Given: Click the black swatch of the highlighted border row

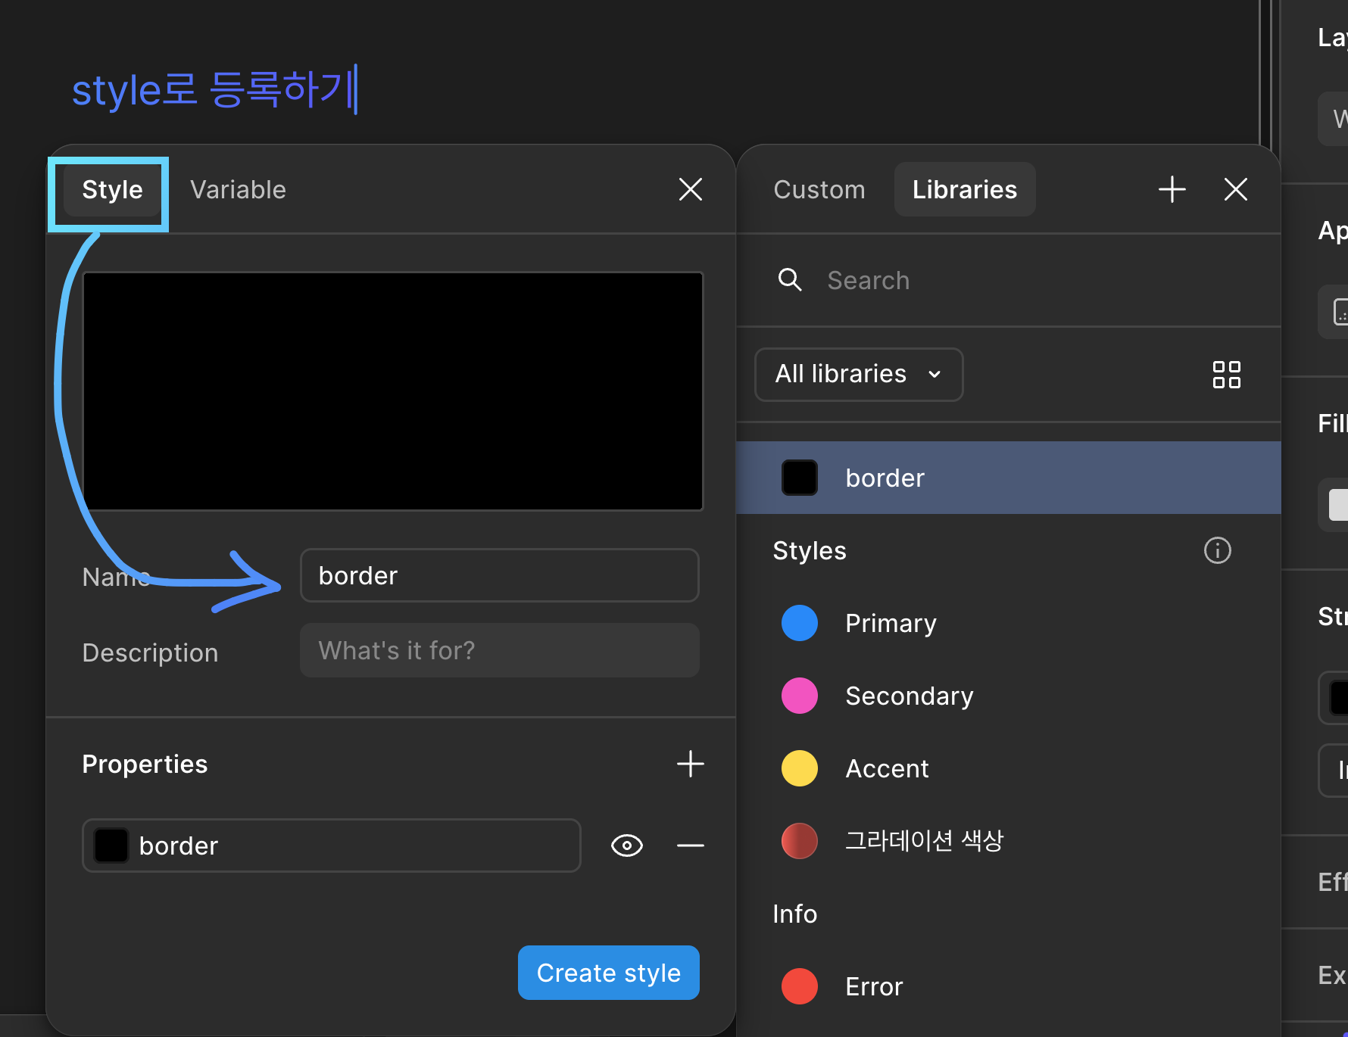Looking at the screenshot, I should click(x=799, y=478).
